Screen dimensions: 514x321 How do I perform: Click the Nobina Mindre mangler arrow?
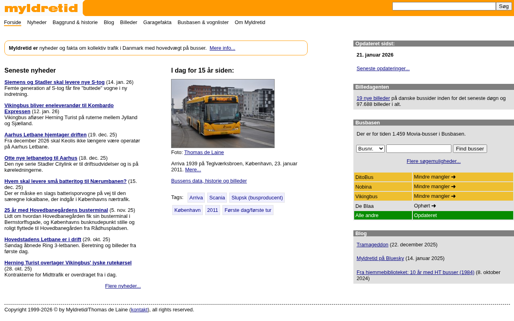[x=453, y=187]
